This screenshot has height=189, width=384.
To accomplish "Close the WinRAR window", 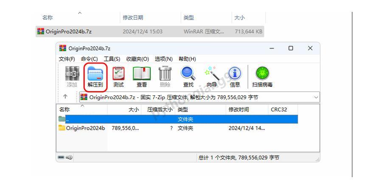I will pos(310,48).
